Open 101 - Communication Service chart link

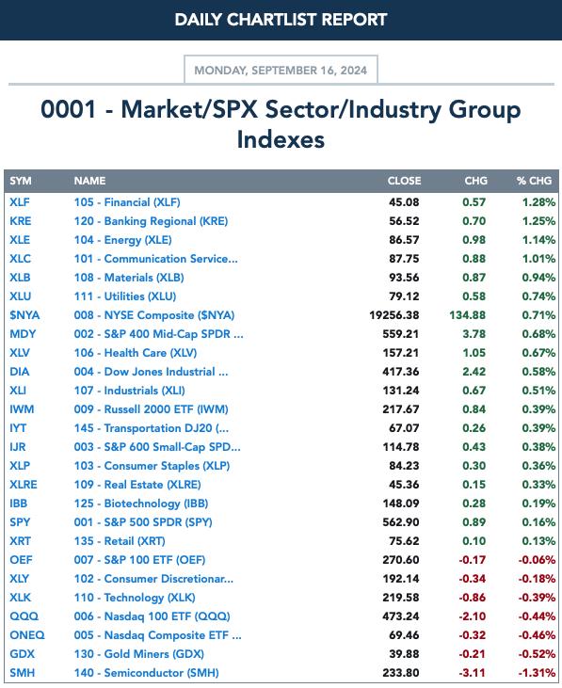point(155,259)
